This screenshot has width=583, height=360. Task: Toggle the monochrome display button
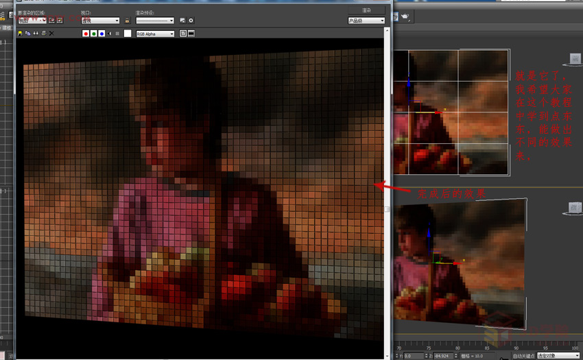pyautogui.click(x=117, y=34)
